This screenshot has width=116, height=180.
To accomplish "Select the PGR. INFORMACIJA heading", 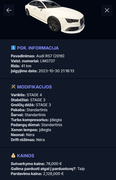I will [x=38, y=48].
